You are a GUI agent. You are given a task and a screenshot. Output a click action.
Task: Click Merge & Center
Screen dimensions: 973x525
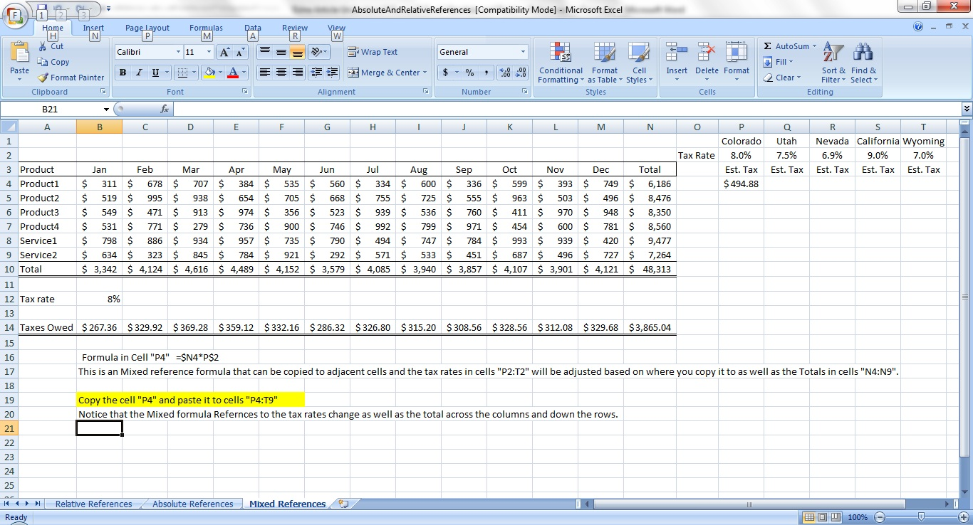point(383,73)
